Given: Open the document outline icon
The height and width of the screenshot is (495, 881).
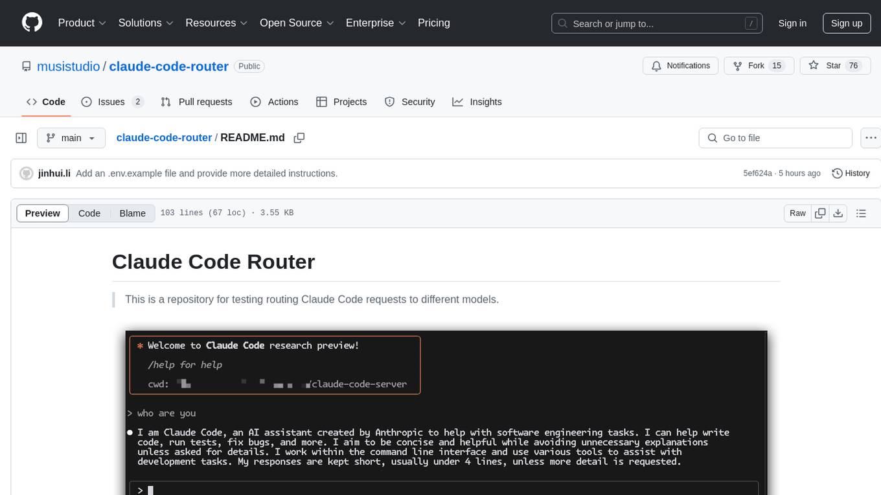Looking at the screenshot, I should click(861, 213).
